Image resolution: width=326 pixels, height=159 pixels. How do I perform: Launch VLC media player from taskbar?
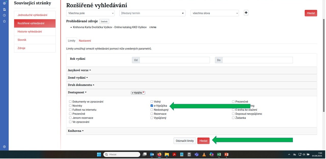[204, 154]
